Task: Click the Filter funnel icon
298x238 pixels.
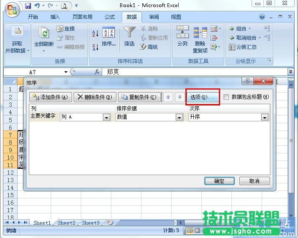Action: 129,33
